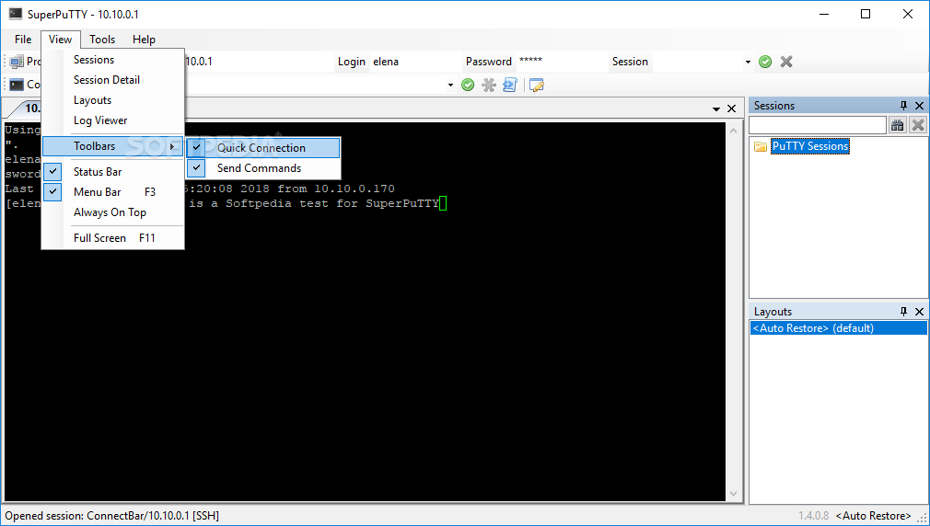Screen dimensions: 930x526
Task: Close the Layouts panel
Action: click(919, 312)
